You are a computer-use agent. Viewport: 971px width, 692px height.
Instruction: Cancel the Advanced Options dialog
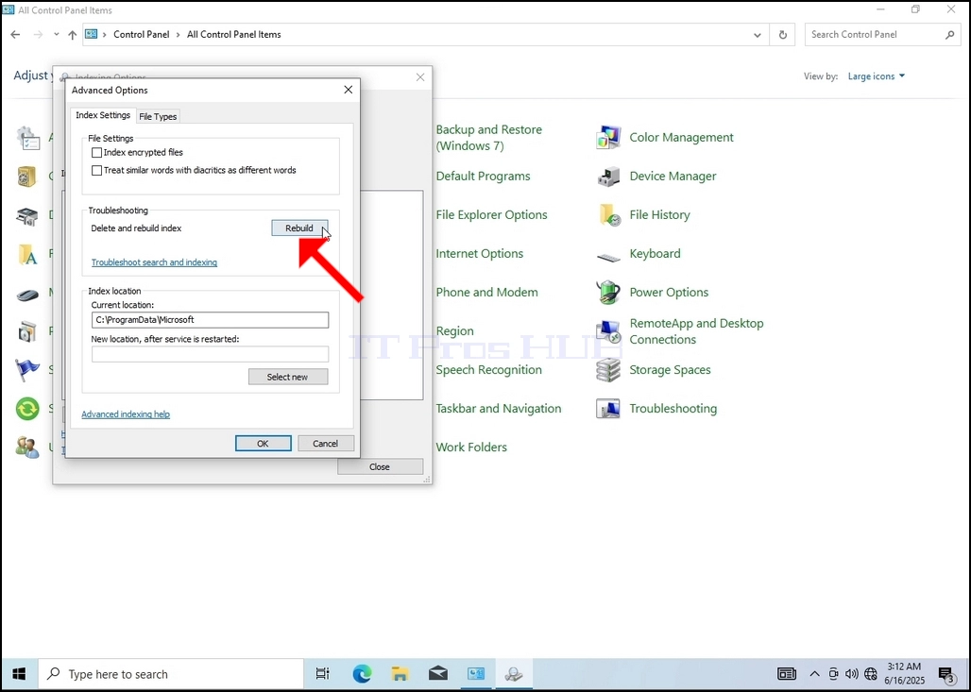(326, 444)
